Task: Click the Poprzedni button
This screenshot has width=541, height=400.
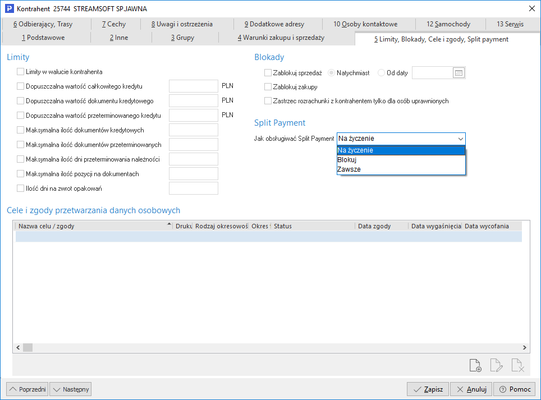Action: pos(27,389)
